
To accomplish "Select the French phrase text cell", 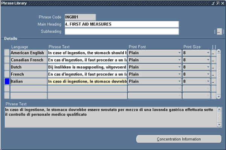I will pos(87,74).
